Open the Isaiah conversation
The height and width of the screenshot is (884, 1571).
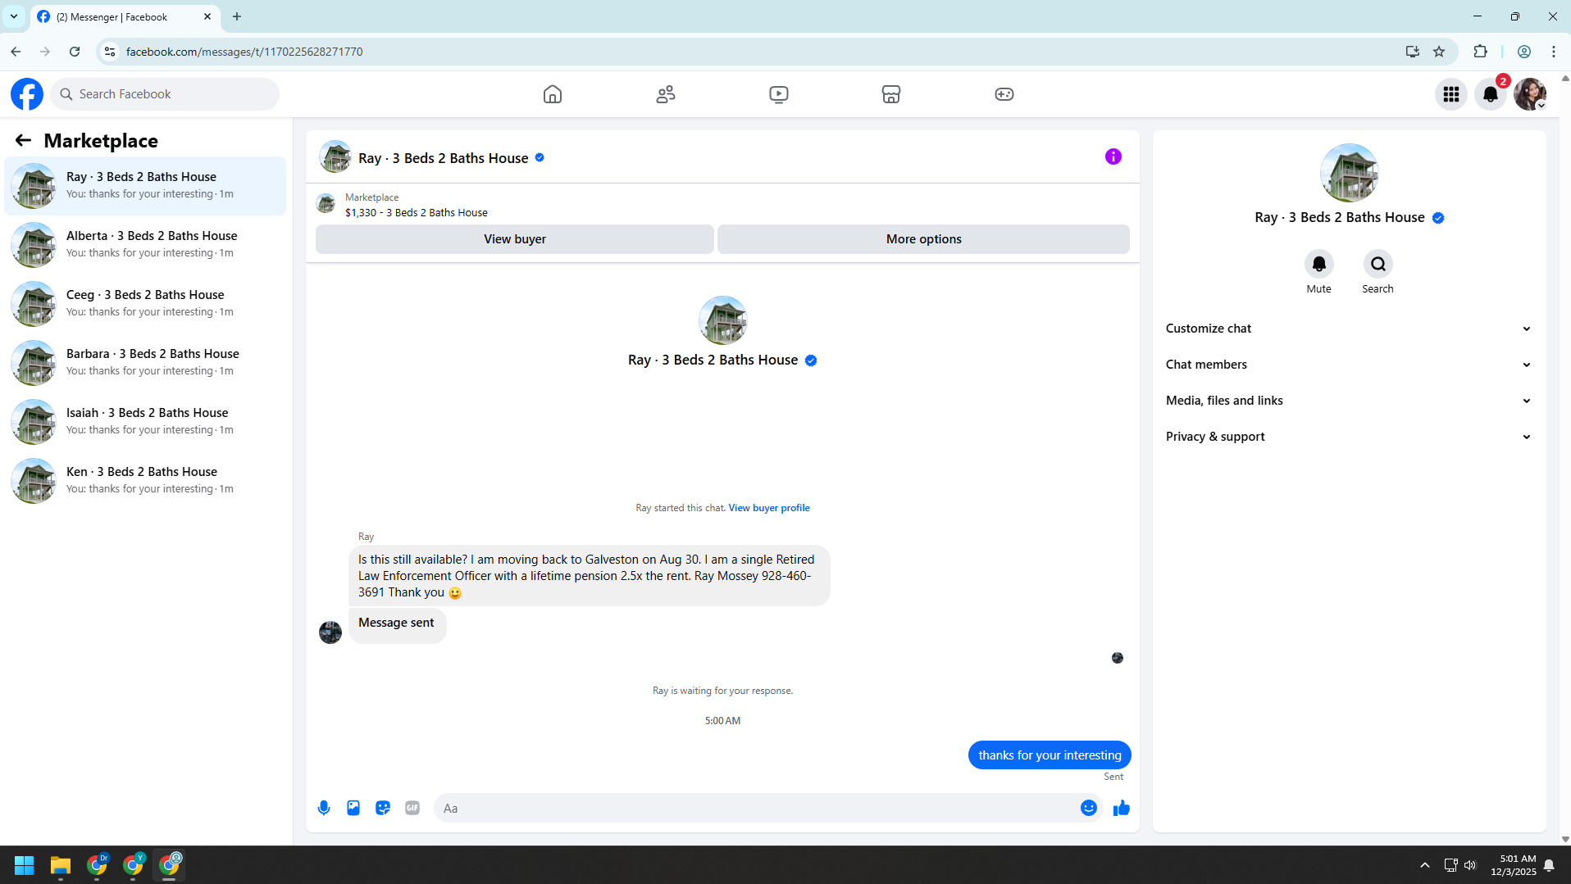click(145, 422)
